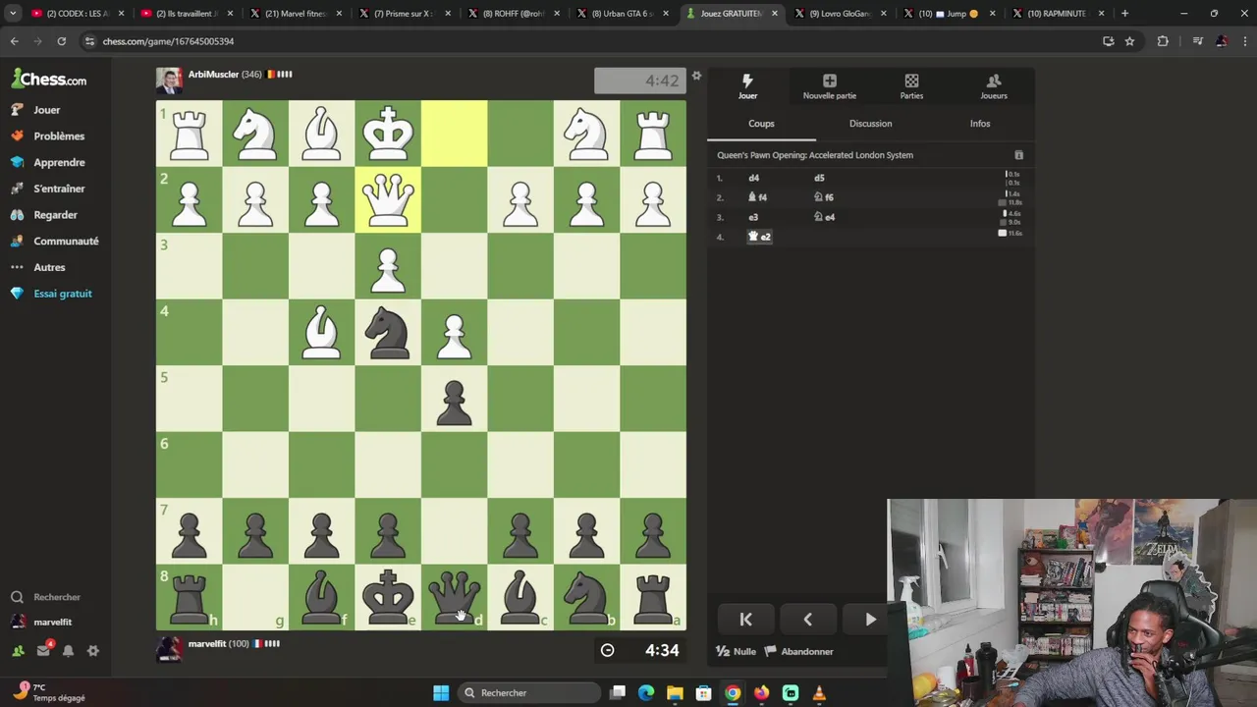This screenshot has height=707, width=1257.
Task: Open a new browser tab
Action: (1125, 14)
